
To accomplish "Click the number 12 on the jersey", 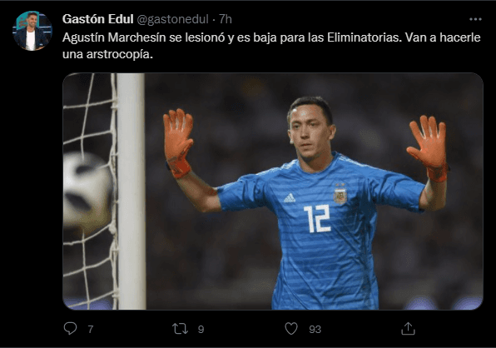I will click(317, 218).
